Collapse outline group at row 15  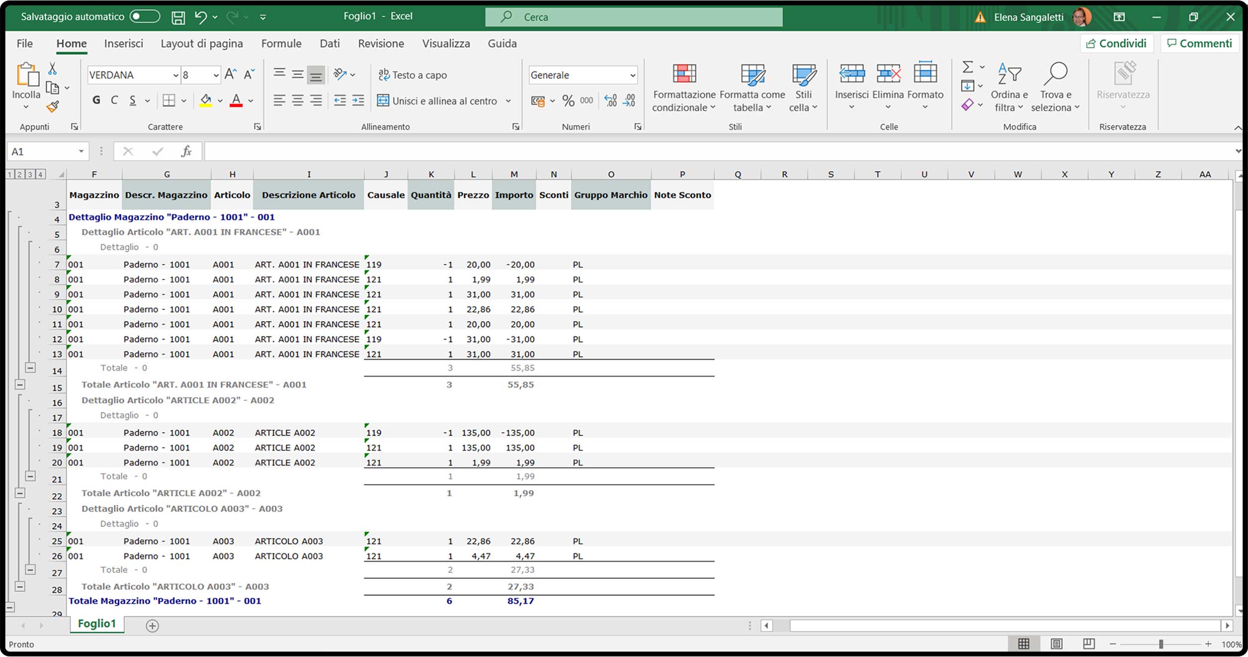click(19, 384)
